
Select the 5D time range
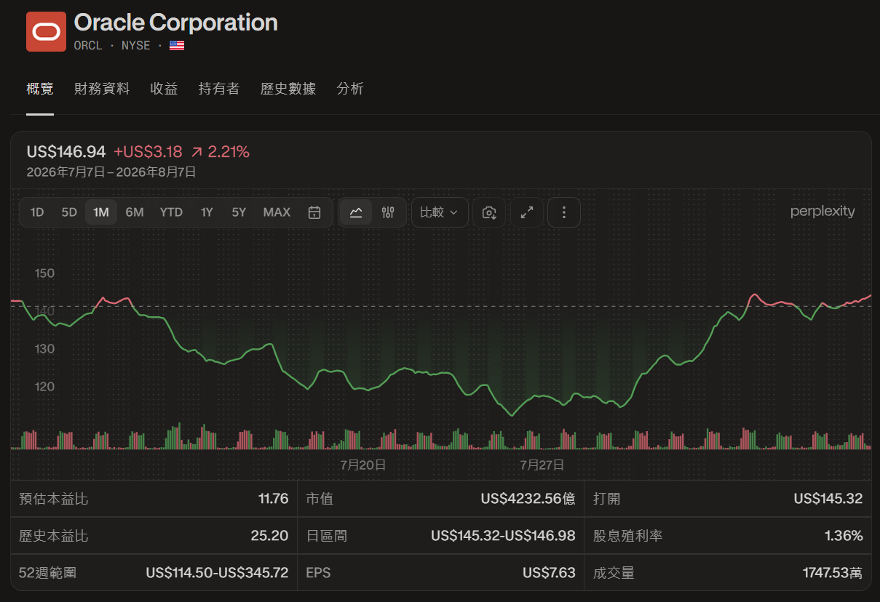click(x=69, y=212)
